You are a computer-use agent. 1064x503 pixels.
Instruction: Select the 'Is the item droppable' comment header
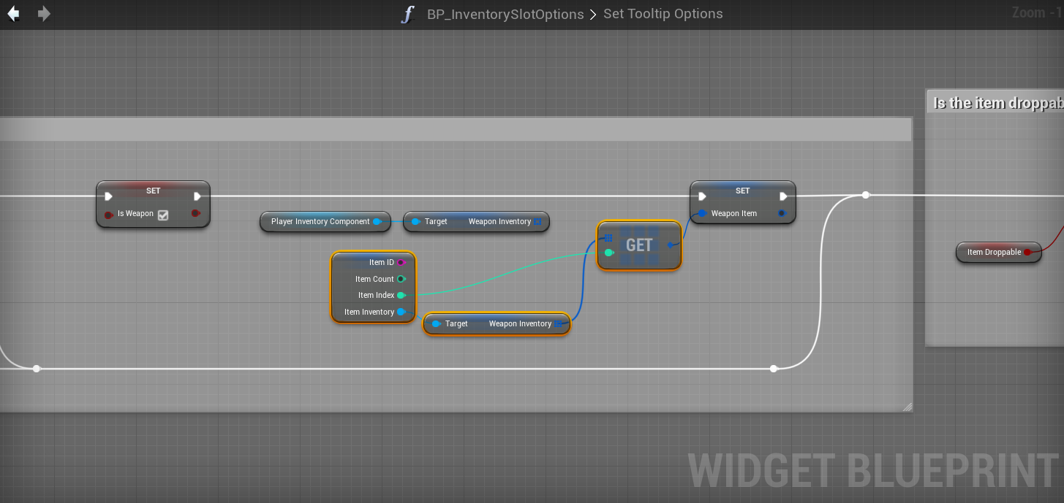(x=996, y=103)
